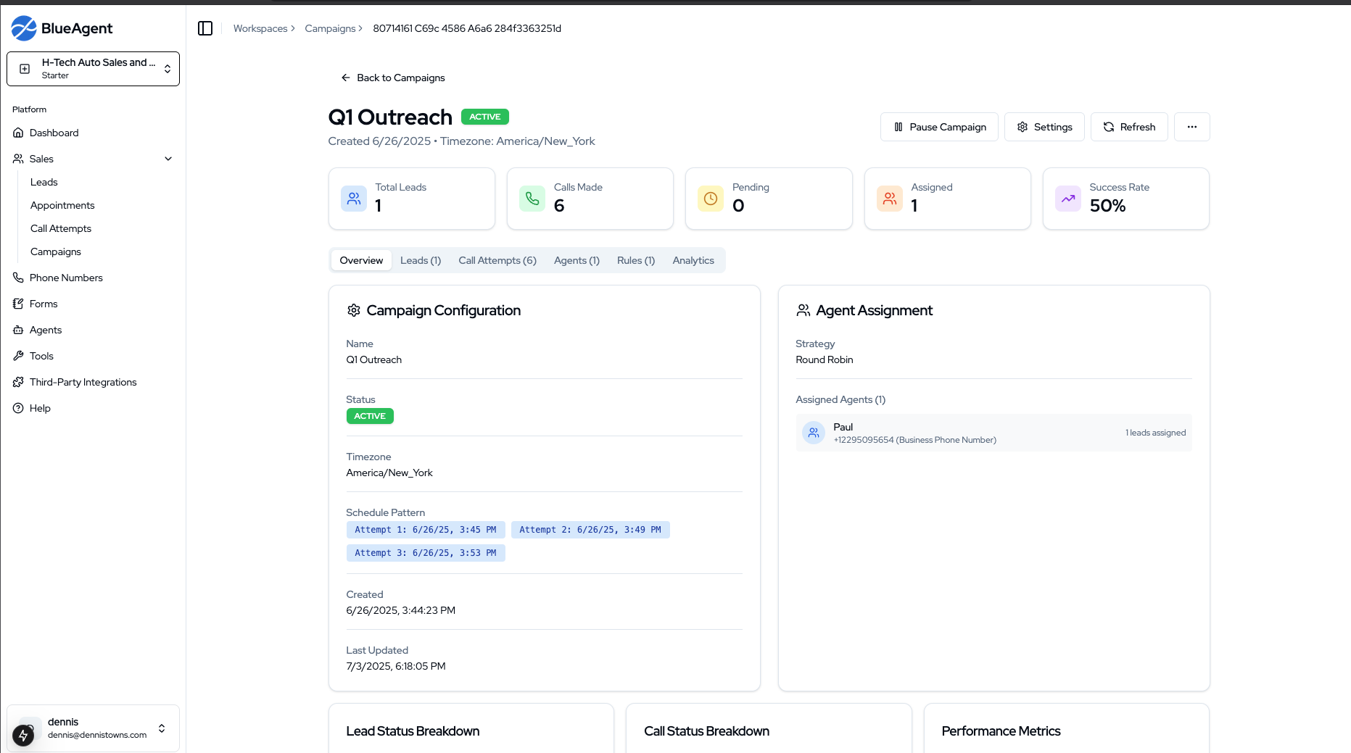Viewport: 1351px width, 753px height.
Task: Switch to the Leads (1) tab
Action: click(x=421, y=260)
